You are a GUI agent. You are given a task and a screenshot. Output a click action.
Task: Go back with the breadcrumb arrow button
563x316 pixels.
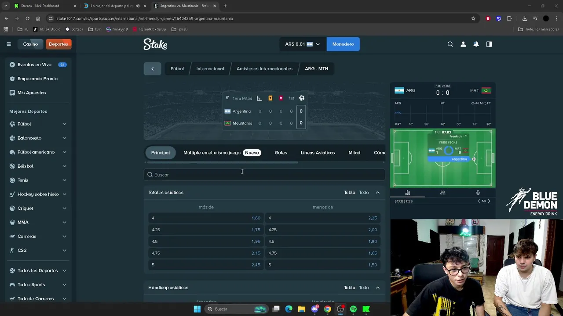coord(152,68)
